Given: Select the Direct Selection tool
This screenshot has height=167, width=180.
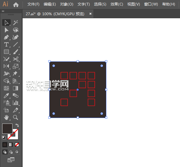Looking at the screenshot, I should pyautogui.click(x=6, y=30).
